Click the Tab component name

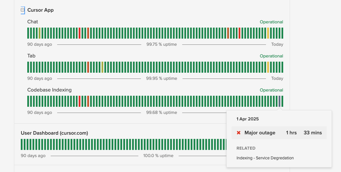[x=31, y=56]
